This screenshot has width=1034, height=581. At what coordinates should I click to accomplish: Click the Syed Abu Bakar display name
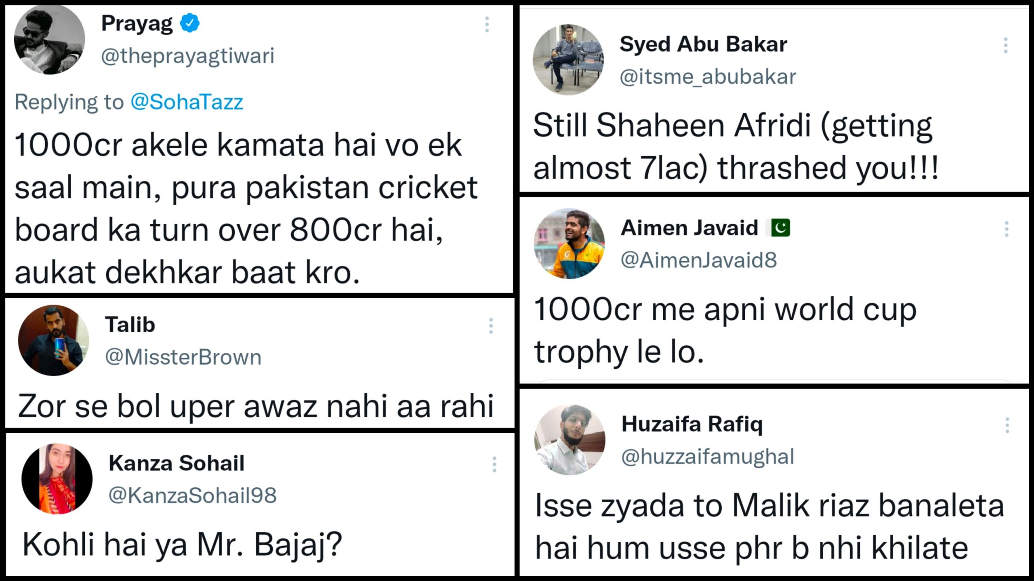[703, 44]
